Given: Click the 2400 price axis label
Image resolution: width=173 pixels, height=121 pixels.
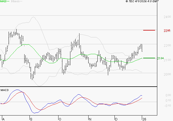Looking at the screenshot, I should point(167,17).
